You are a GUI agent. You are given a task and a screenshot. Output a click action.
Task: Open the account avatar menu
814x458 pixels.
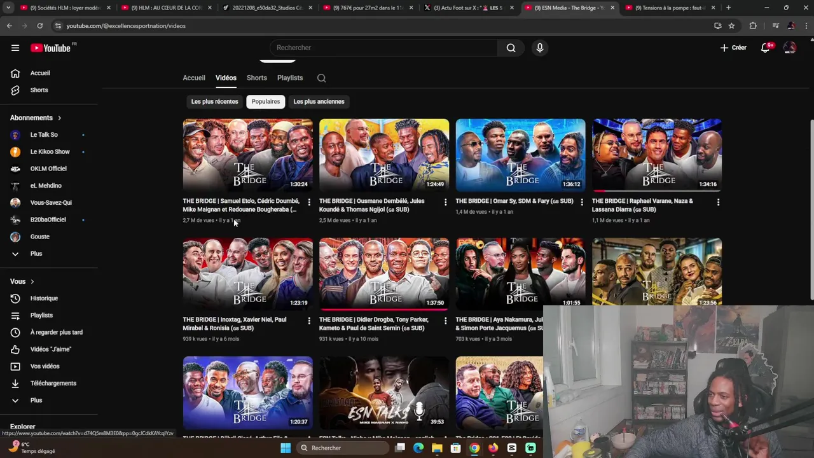coord(790,48)
